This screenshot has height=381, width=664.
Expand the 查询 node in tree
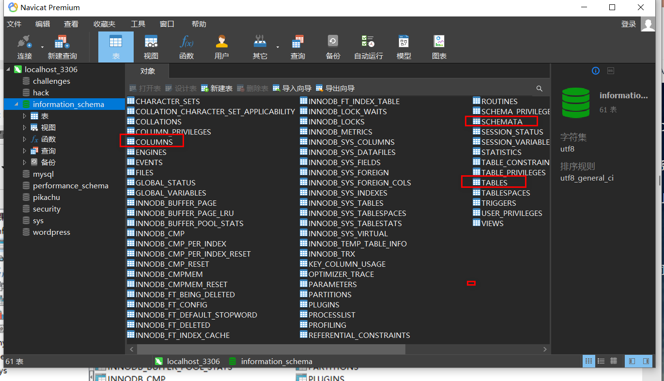point(25,151)
